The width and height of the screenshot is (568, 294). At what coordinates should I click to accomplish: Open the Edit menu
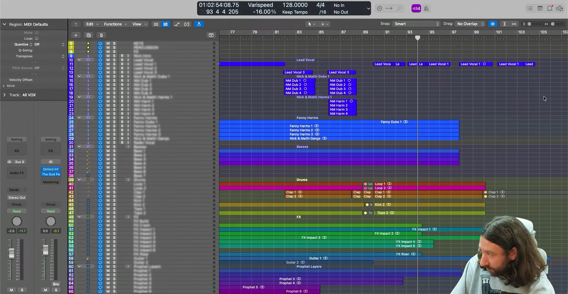click(x=92, y=24)
